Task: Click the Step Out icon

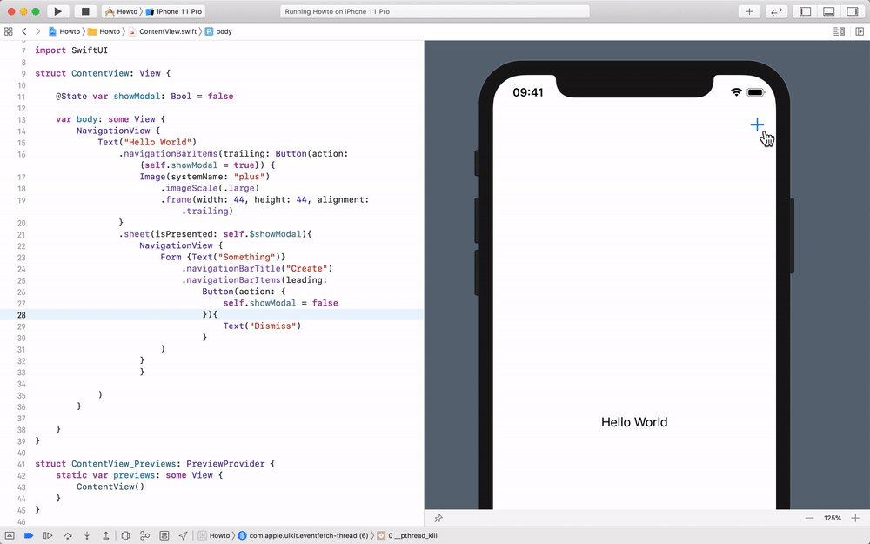Action: click(x=104, y=535)
